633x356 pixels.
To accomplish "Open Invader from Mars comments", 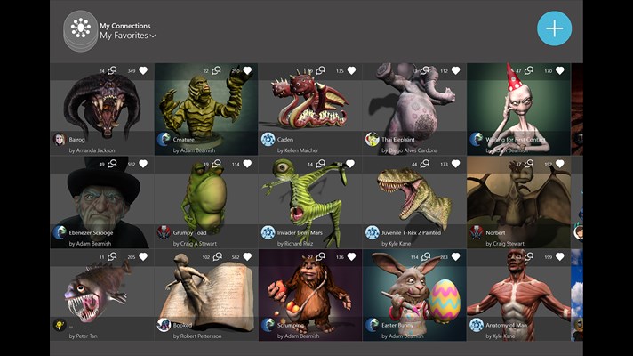I will click(x=321, y=164).
